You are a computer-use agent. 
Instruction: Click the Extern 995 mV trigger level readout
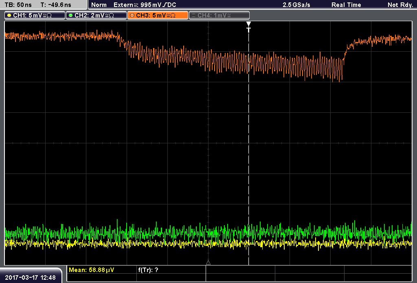click(x=145, y=5)
